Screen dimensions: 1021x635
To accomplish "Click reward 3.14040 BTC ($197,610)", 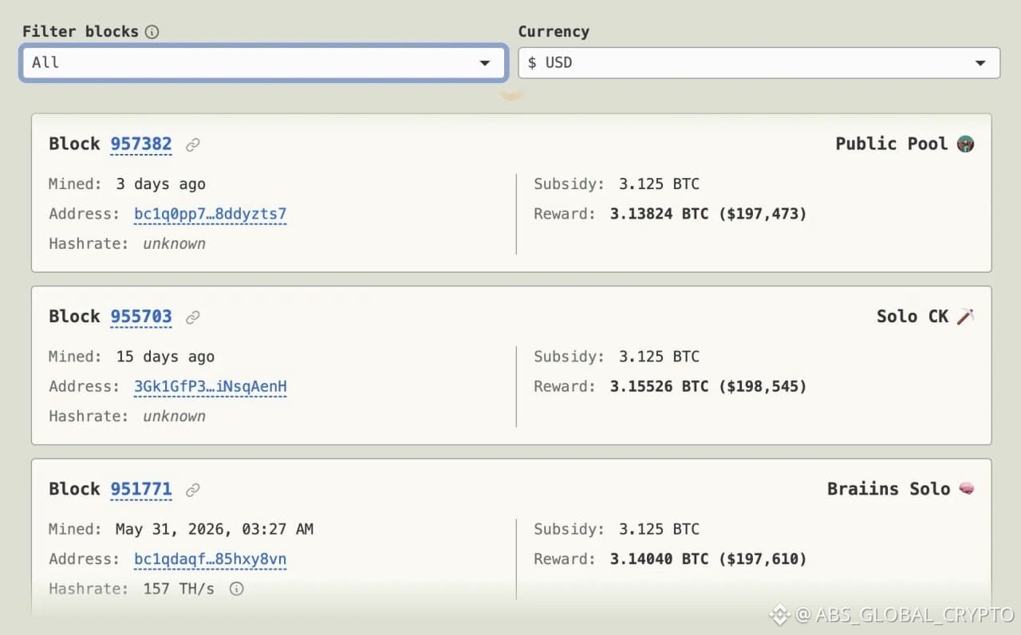I will point(708,558).
